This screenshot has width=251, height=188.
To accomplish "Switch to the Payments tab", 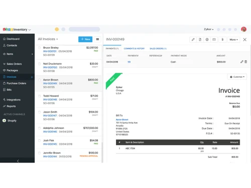I will [112, 49].
